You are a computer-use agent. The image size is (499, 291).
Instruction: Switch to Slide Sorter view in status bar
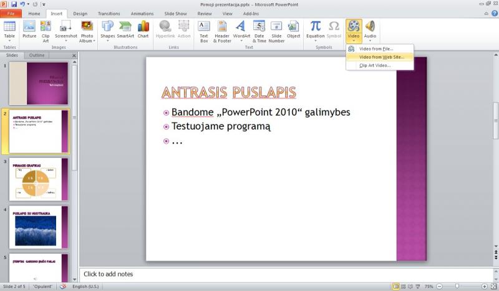(x=403, y=287)
